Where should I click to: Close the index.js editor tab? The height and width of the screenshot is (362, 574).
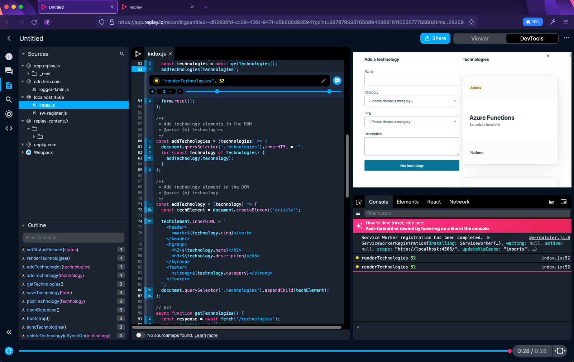tap(170, 54)
